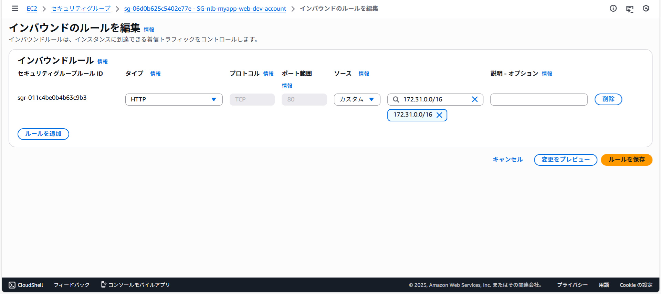Click ルールを追加 button
Viewport: 661px width, 294px height.
tap(43, 134)
